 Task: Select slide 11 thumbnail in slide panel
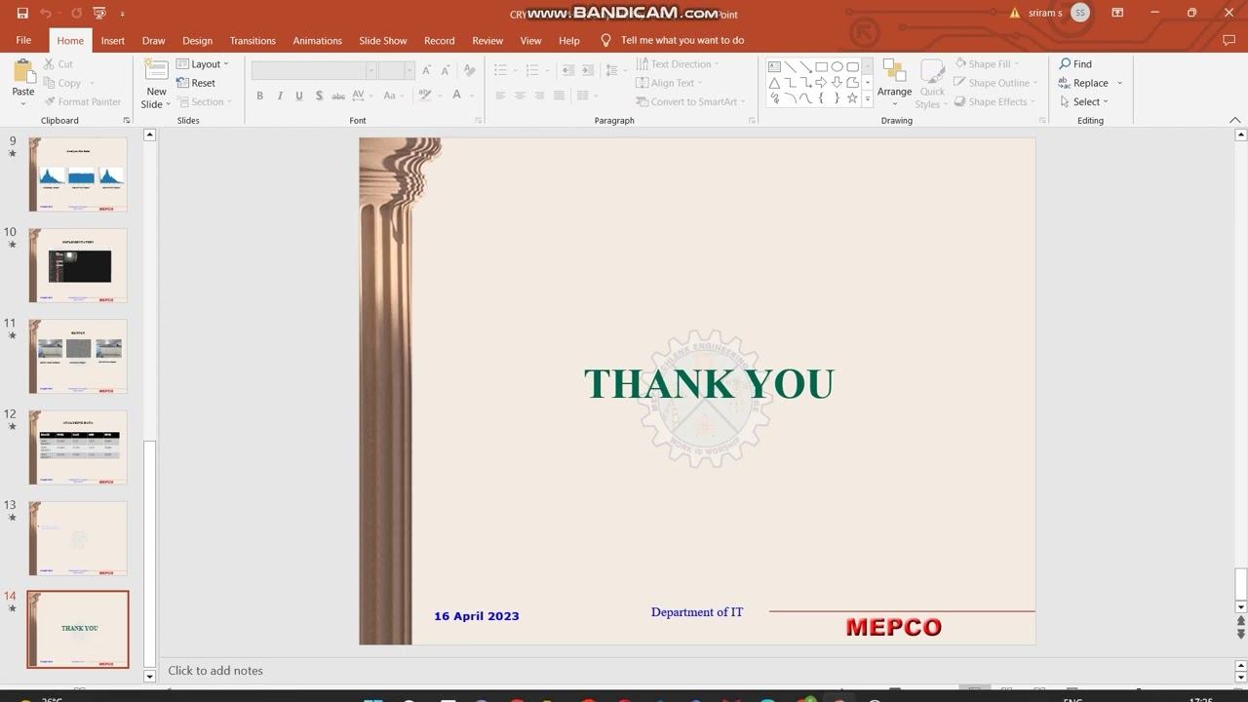tap(78, 356)
